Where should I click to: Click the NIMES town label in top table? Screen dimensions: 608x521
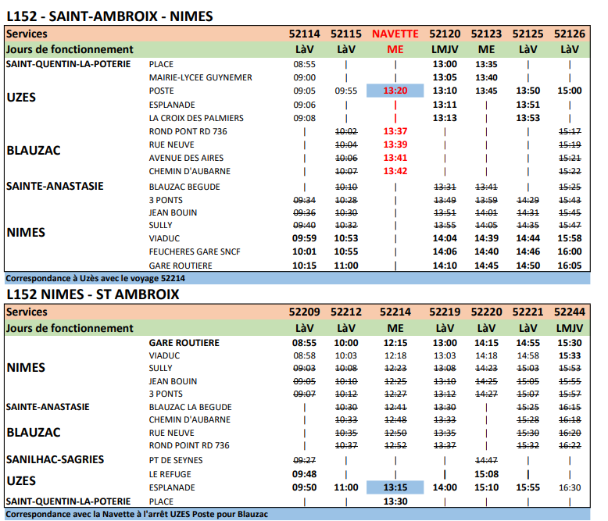coord(26,232)
